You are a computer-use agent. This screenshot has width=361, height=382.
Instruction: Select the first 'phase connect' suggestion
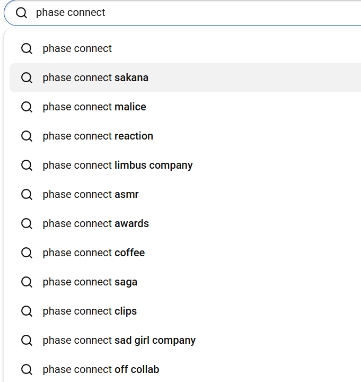tap(77, 49)
